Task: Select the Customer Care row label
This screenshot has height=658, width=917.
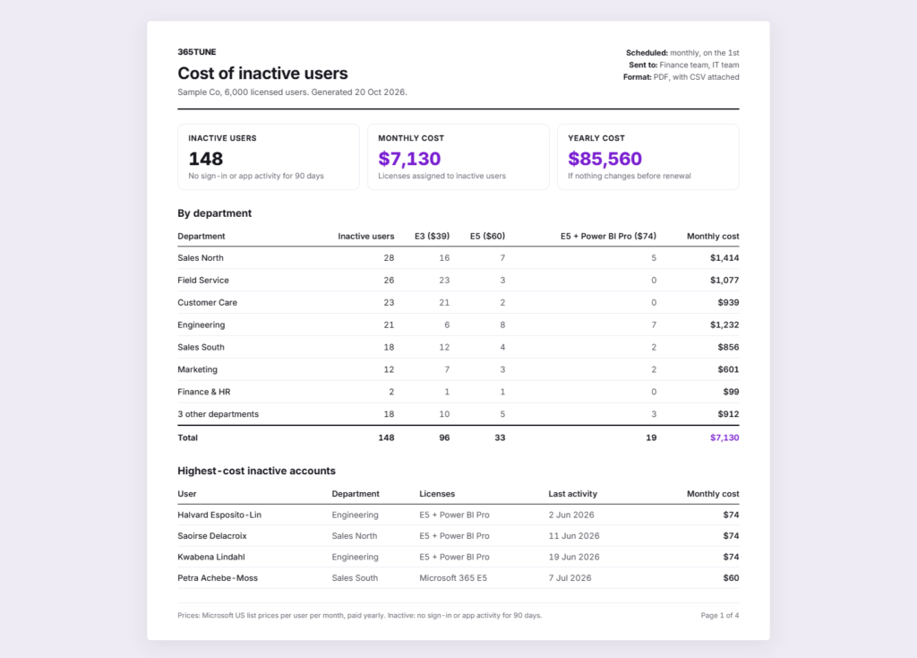Action: coord(207,303)
